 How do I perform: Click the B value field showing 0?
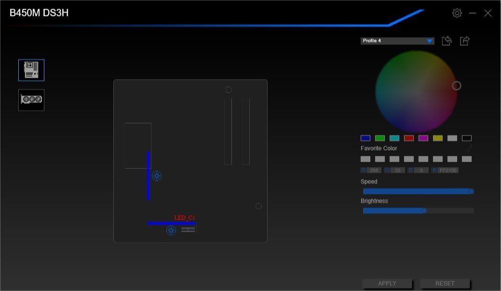[x=421, y=170]
